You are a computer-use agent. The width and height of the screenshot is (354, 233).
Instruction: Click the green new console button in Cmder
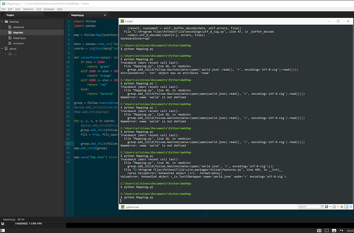click(x=327, y=207)
